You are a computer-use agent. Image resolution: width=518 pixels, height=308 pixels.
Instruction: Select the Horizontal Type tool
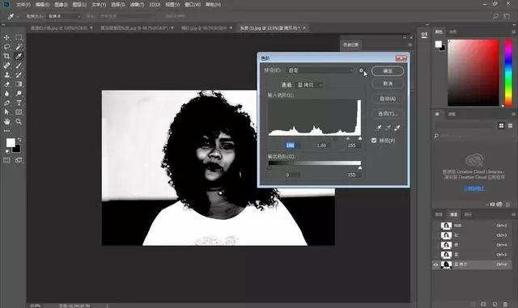tap(19, 103)
